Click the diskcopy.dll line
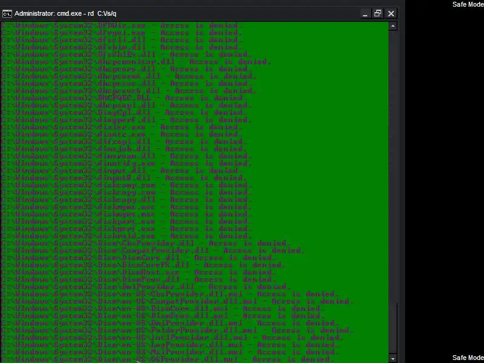 pyautogui.click(x=126, y=200)
